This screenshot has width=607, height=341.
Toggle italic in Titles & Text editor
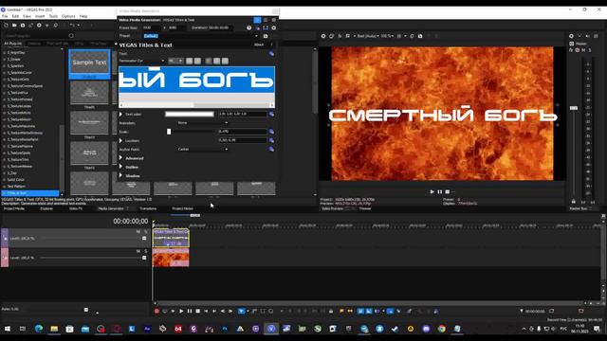pyautogui.click(x=198, y=61)
